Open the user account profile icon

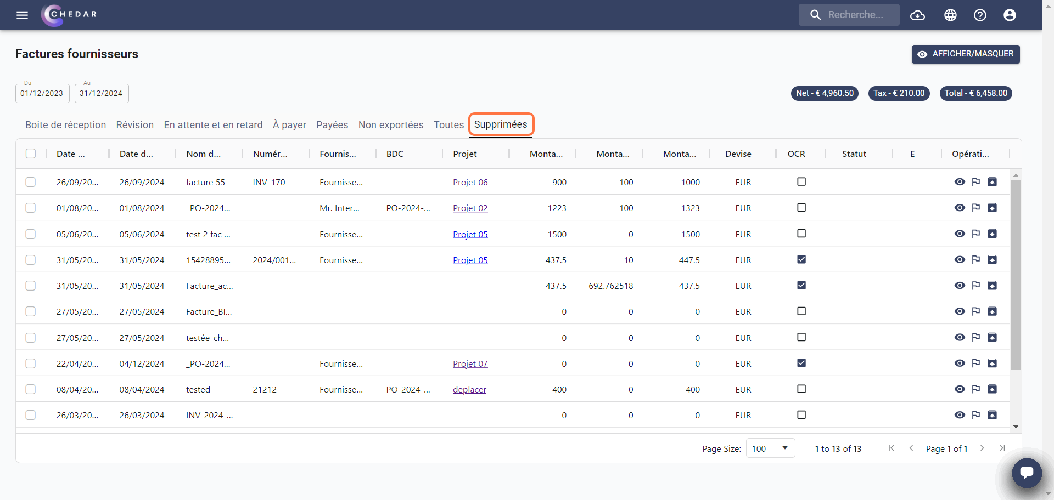[x=1010, y=15]
